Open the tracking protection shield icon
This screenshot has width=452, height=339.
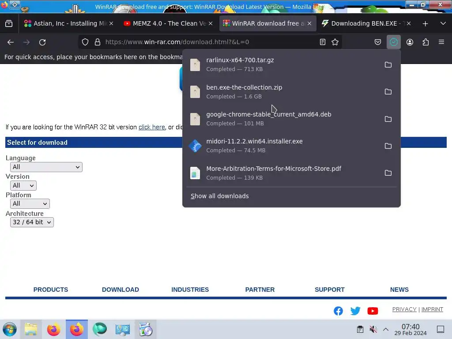tap(85, 42)
